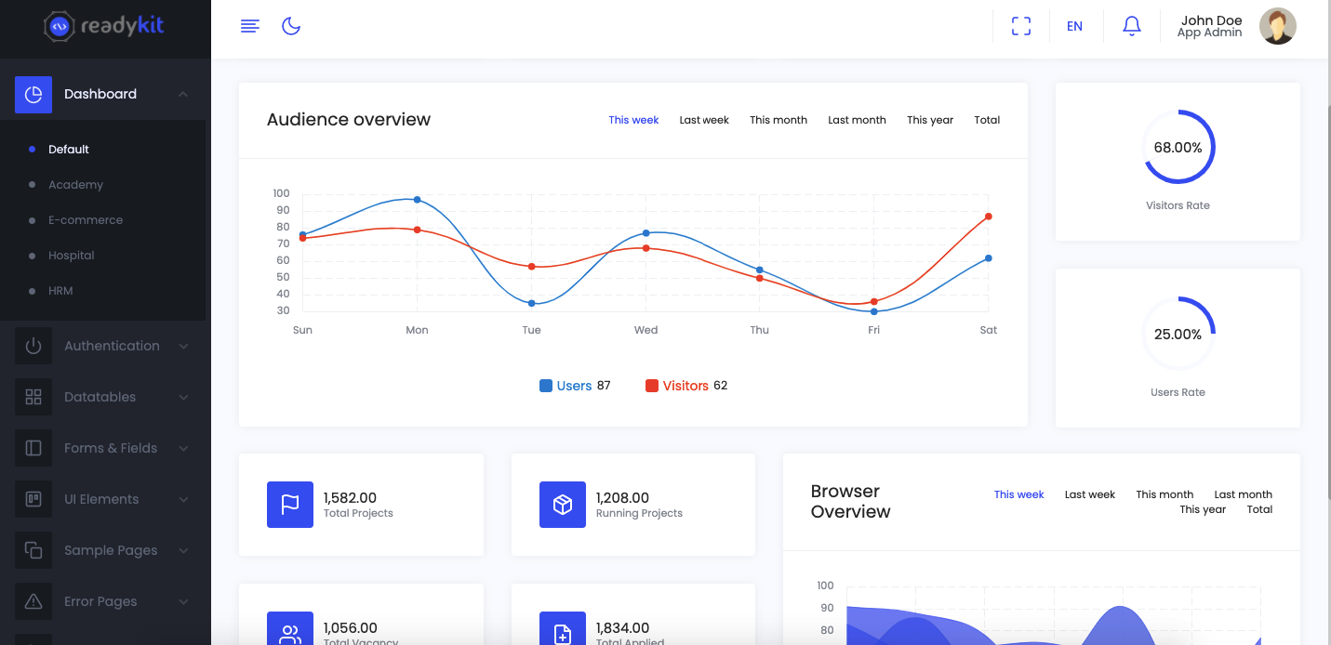
Task: Click the readykit logo
Action: (x=104, y=26)
